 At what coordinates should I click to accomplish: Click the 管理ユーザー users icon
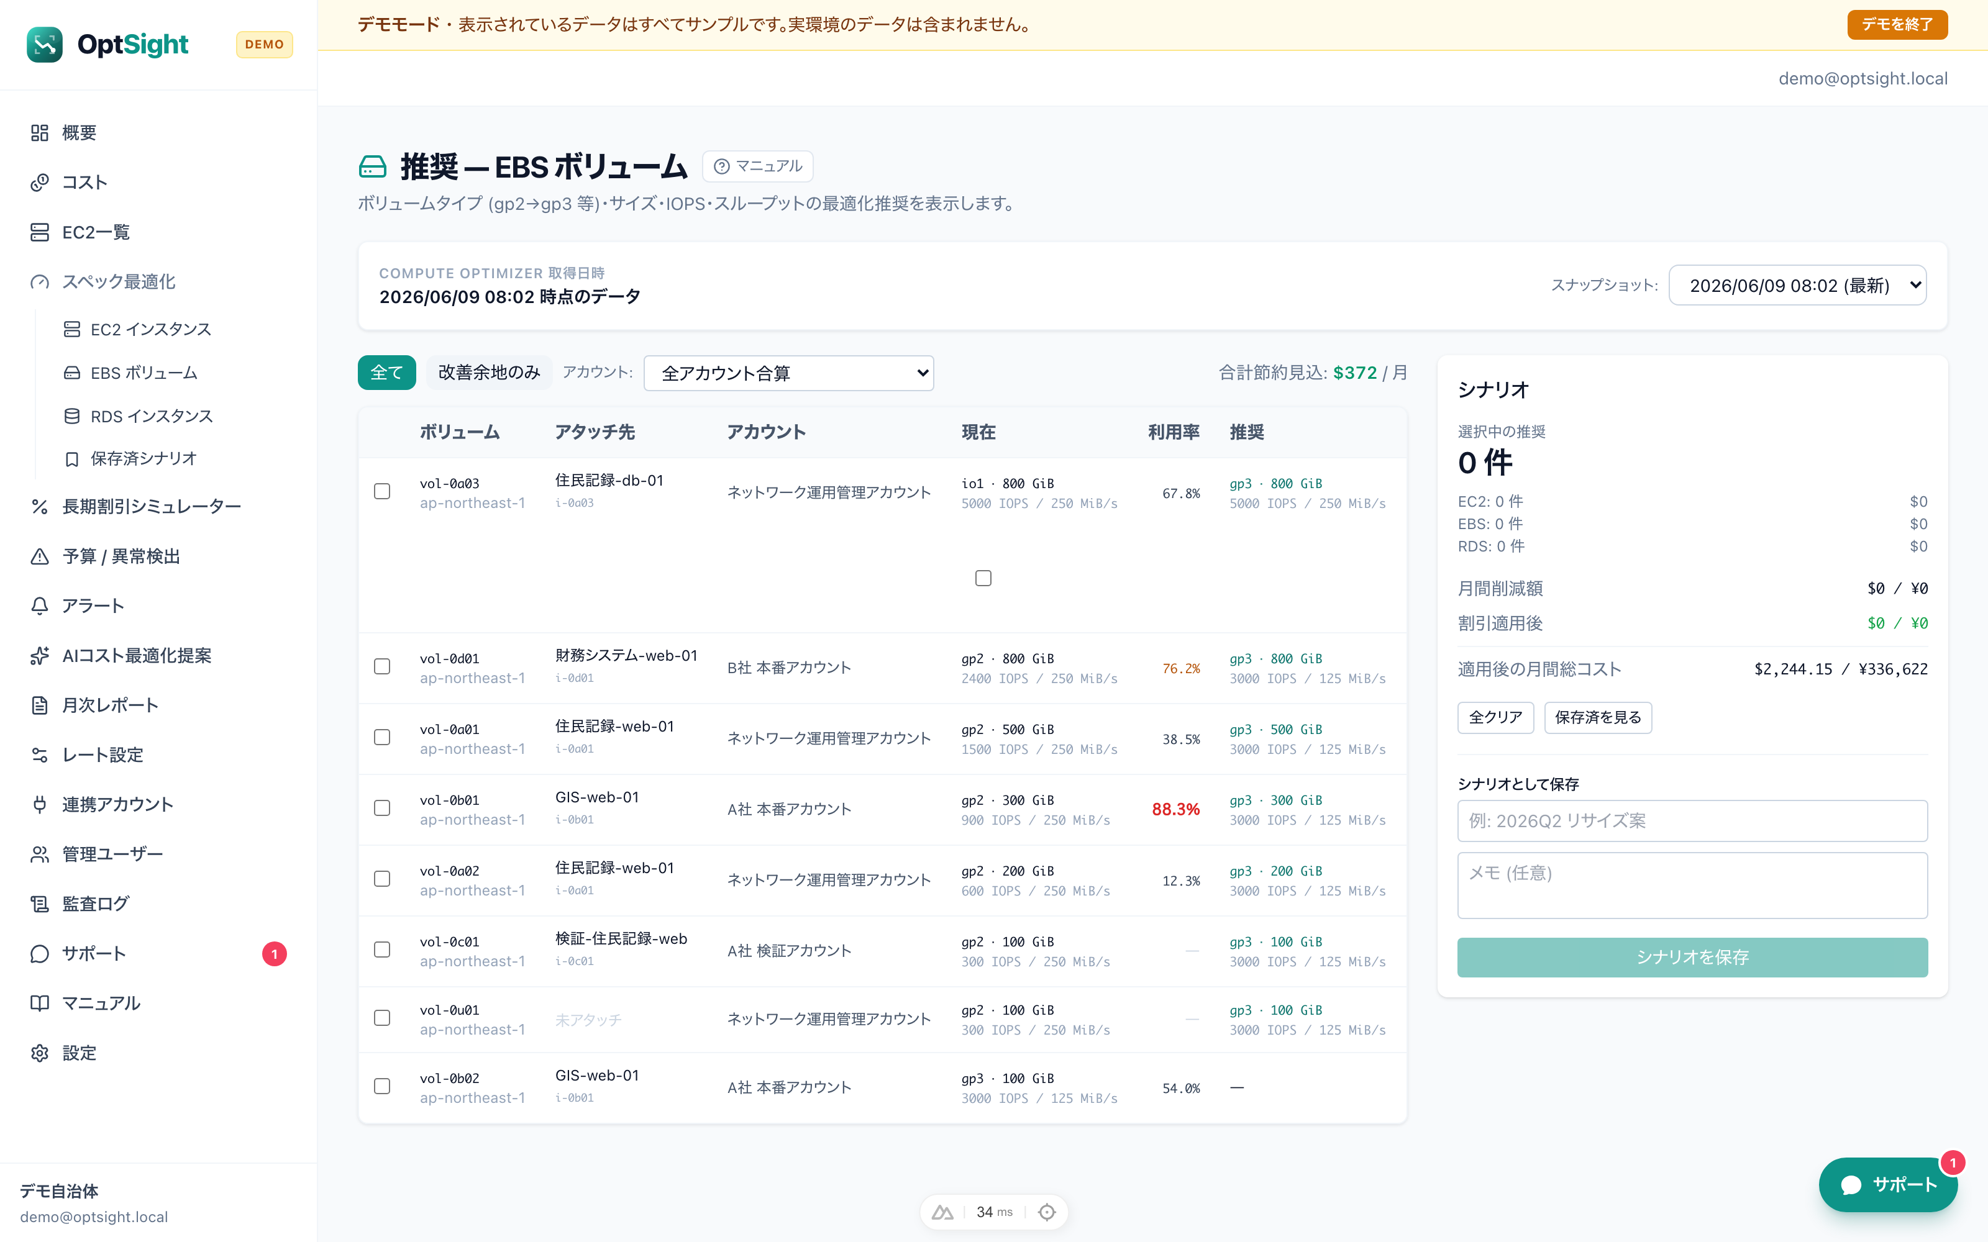coord(39,854)
